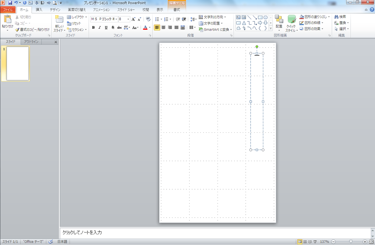Open Convert to SmartArt menu
Image resolution: width=375 pixels, height=245 pixels.
coord(215,29)
